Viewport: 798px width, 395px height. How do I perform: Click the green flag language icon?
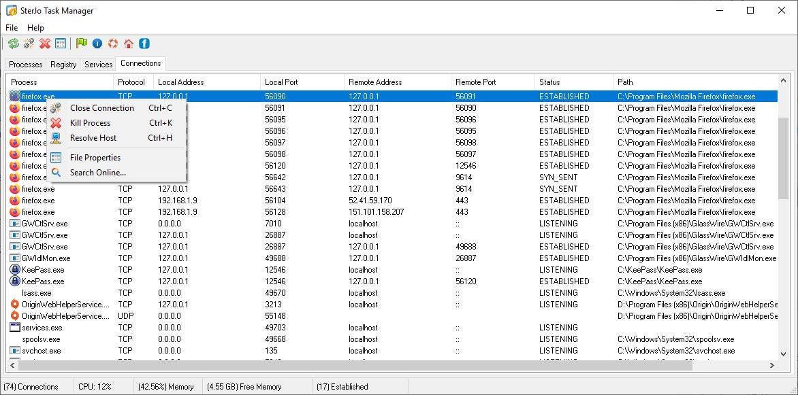pyautogui.click(x=82, y=44)
